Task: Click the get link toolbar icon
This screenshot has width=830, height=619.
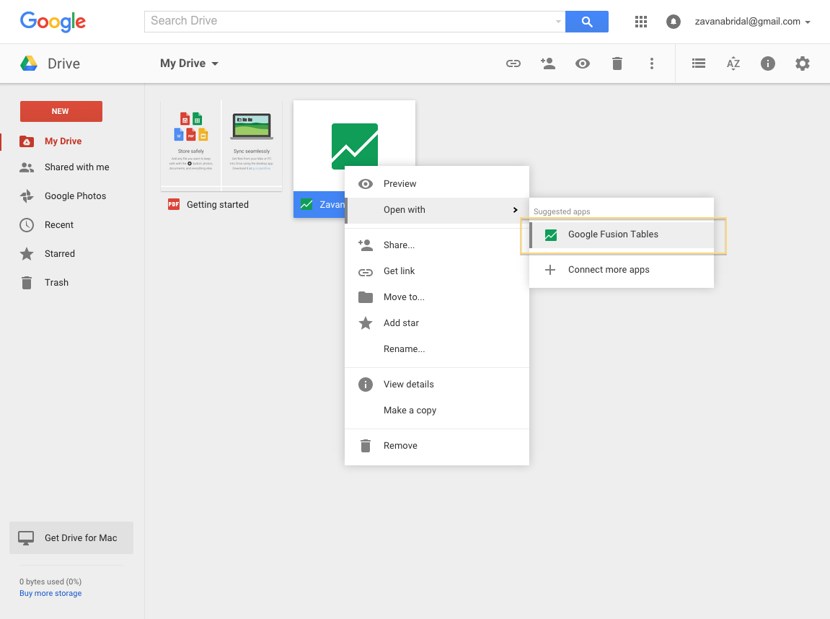Action: click(513, 63)
